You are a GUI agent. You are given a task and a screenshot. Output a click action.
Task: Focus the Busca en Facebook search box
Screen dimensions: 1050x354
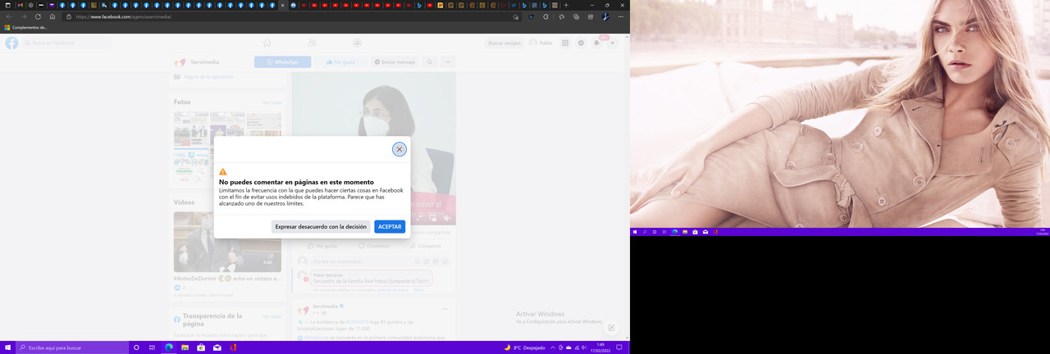pyautogui.click(x=67, y=43)
